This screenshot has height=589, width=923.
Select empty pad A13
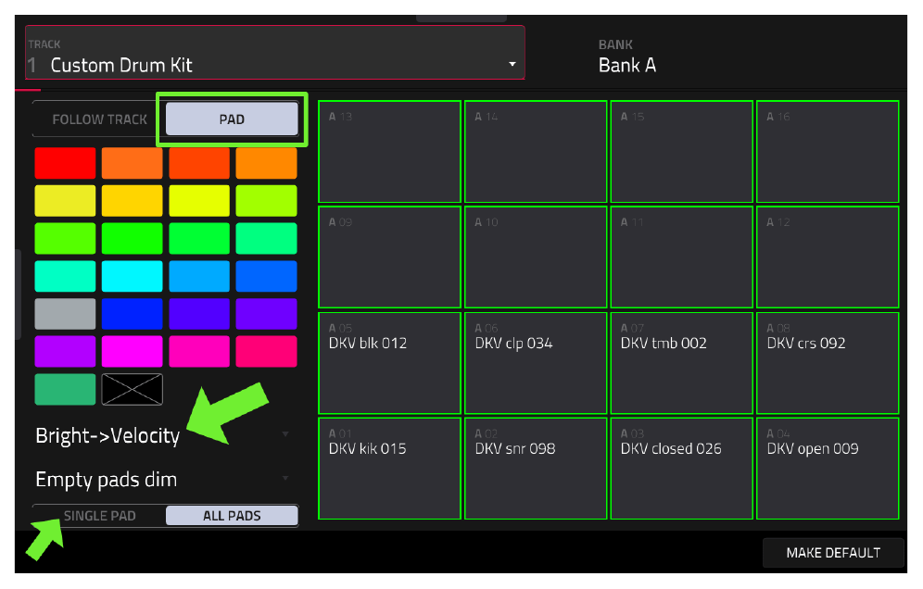coord(390,152)
